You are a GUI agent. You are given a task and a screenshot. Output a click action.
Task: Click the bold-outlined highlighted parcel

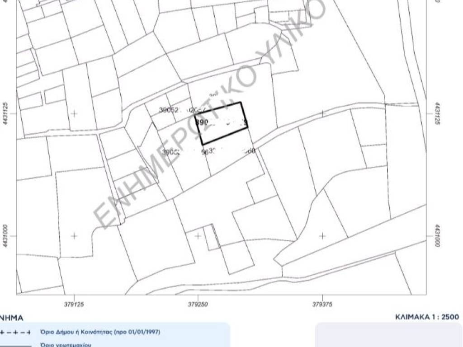222,123
